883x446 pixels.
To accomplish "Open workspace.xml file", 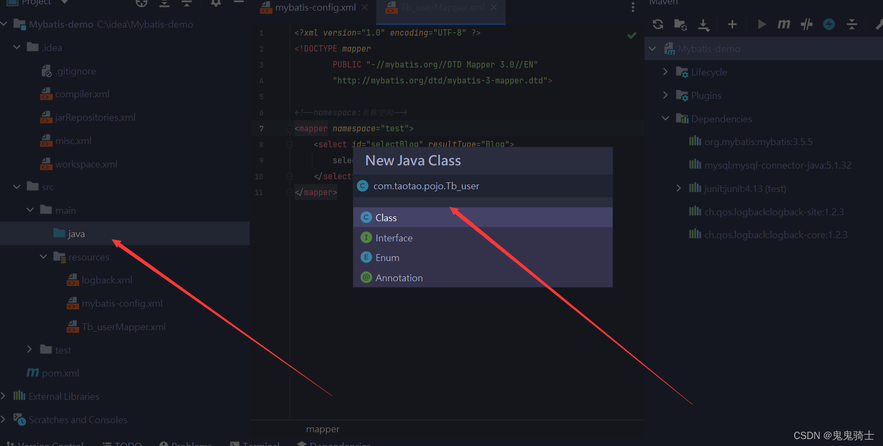I will pos(79,164).
